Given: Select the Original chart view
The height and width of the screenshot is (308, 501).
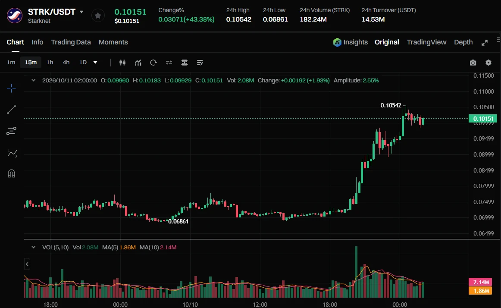Looking at the screenshot, I should coord(387,42).
